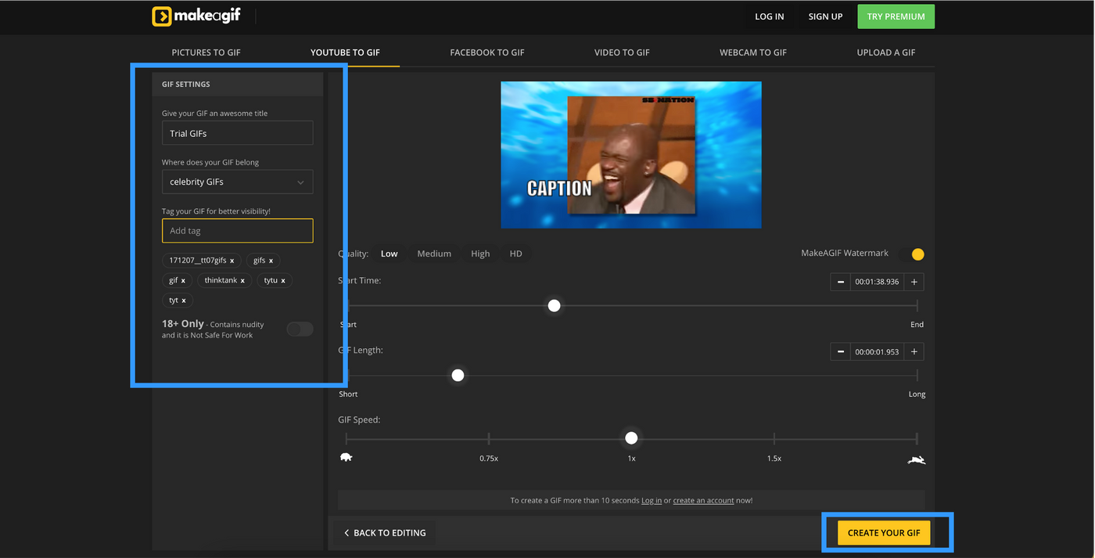Remove the gif tag
This screenshot has width=1095, height=558.
pos(183,280)
